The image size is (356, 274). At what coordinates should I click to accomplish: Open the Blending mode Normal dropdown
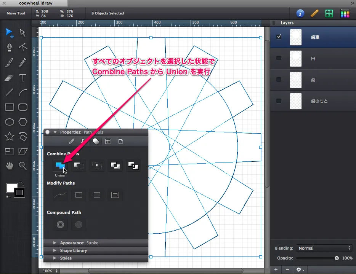[x=324, y=248]
